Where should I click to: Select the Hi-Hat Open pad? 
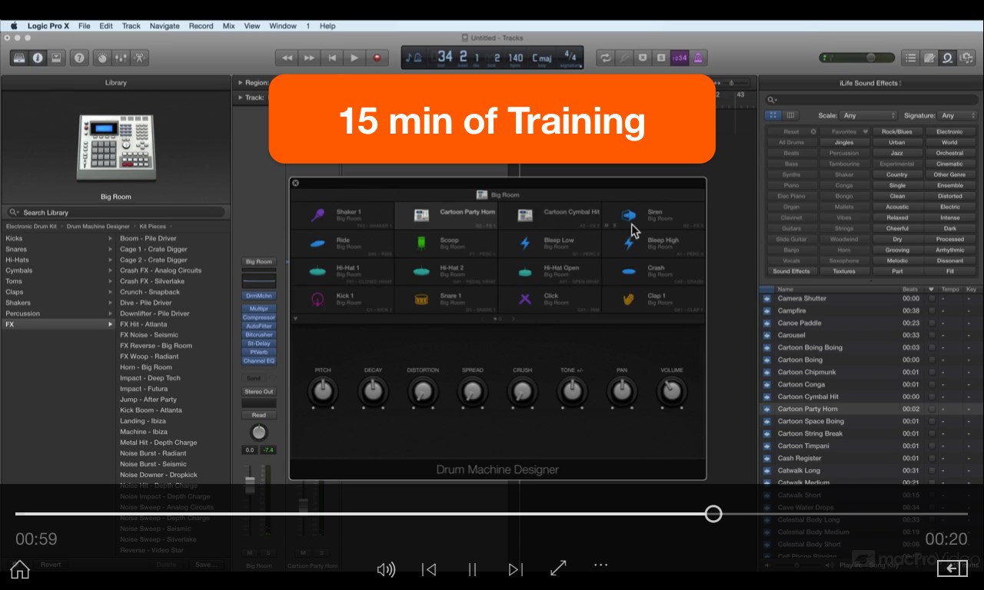point(550,271)
